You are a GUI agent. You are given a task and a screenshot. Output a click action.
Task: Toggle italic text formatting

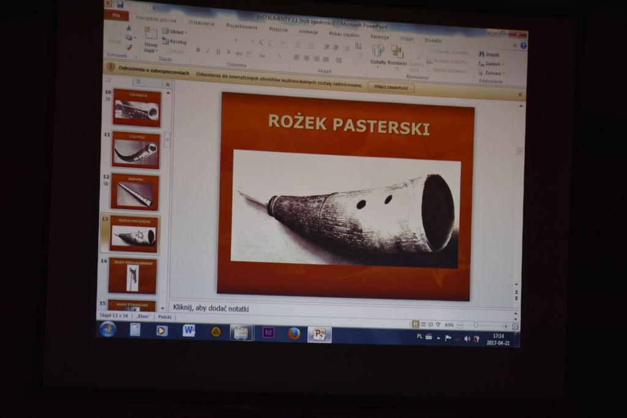(208, 51)
